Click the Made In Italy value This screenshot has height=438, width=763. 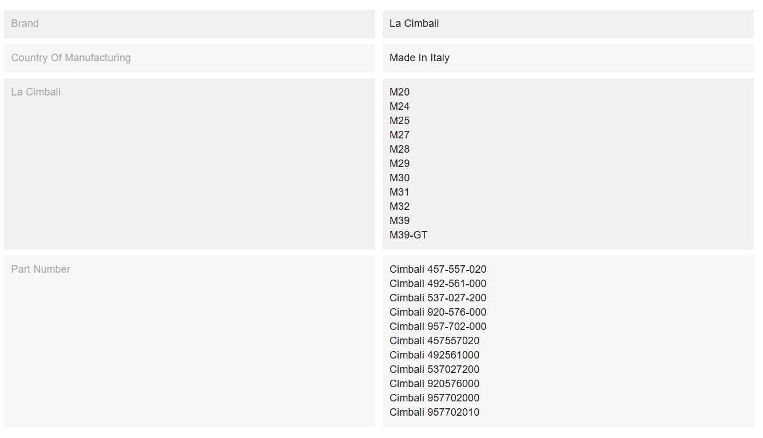pyautogui.click(x=419, y=58)
